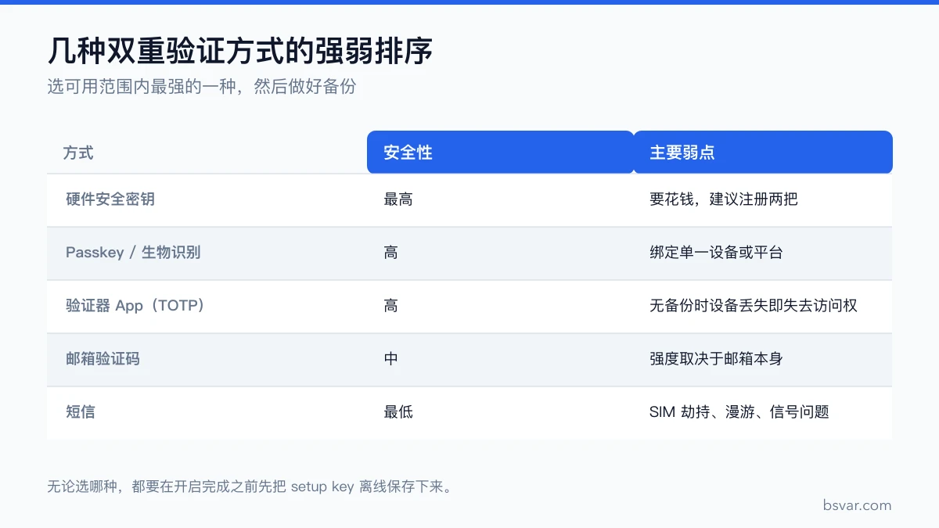Viewport: 939px width, 528px height.
Task: Click the cell 要花钱，建议注册两把
Action: (x=724, y=199)
